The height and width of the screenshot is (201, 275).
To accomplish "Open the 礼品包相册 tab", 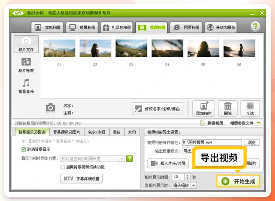I will (117, 27).
